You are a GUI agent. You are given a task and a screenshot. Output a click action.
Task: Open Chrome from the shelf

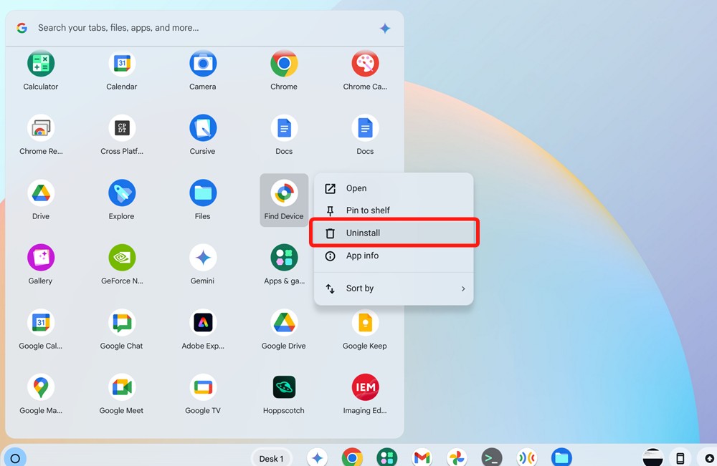(352, 457)
